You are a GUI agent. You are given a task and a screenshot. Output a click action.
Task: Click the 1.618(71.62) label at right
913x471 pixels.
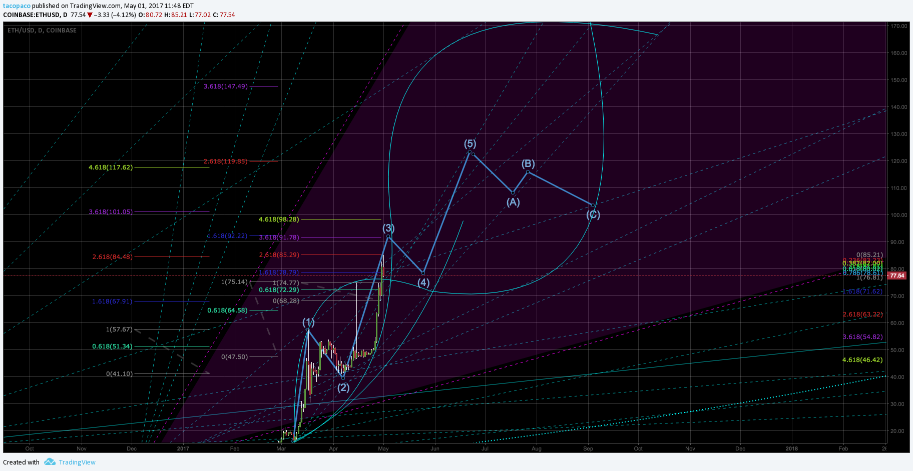tap(862, 291)
